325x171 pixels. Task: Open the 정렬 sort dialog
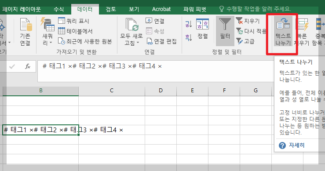[202, 29]
